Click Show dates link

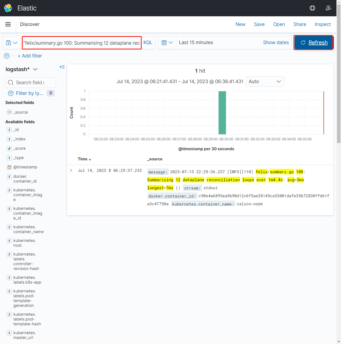tap(276, 42)
